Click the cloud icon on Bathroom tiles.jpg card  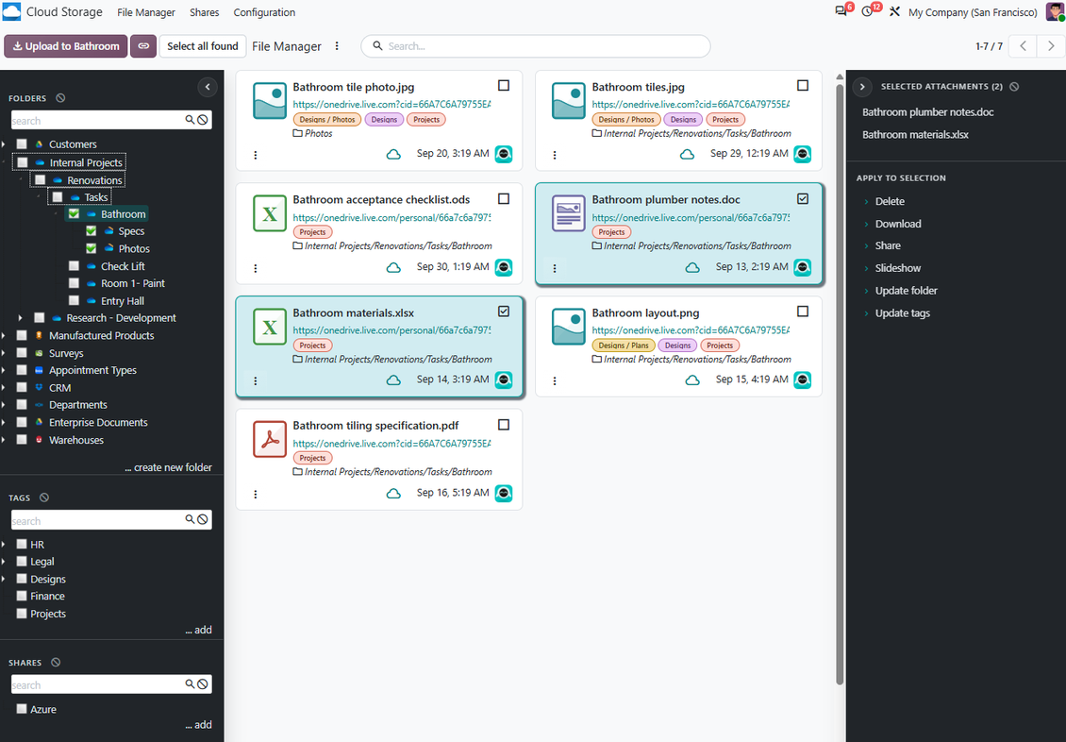point(688,155)
